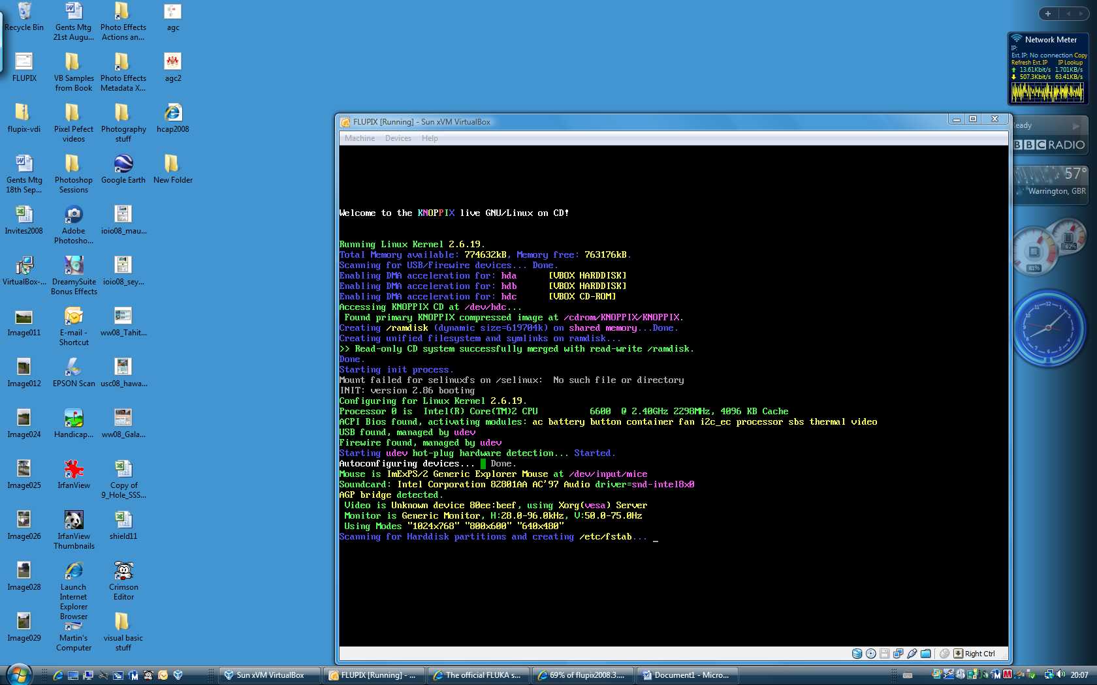1097x685 pixels.
Task: Launch Internet Explorer from Quick Launch bar
Action: click(x=57, y=675)
